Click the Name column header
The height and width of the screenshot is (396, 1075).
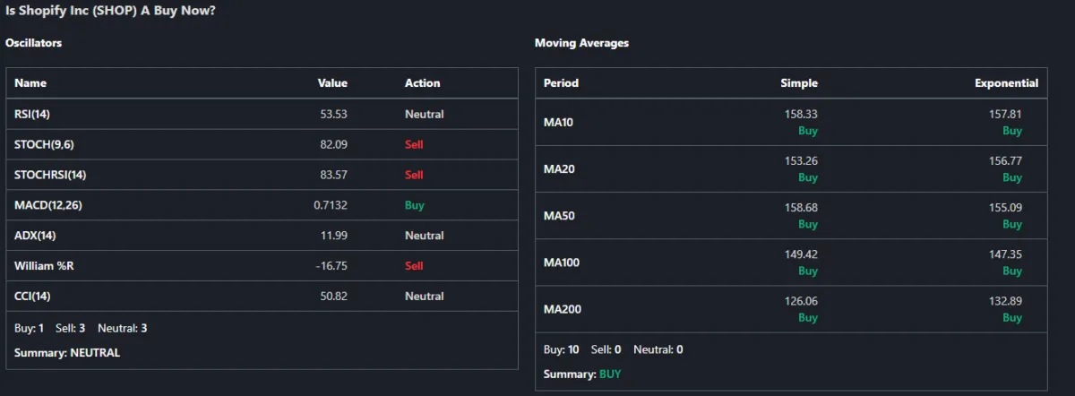30,83
